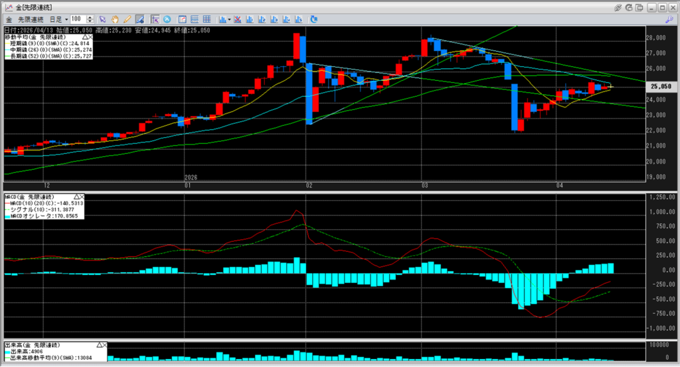The height and width of the screenshot is (367, 680).
Task: Close the 出来高 legend panel
Action: click(104, 345)
